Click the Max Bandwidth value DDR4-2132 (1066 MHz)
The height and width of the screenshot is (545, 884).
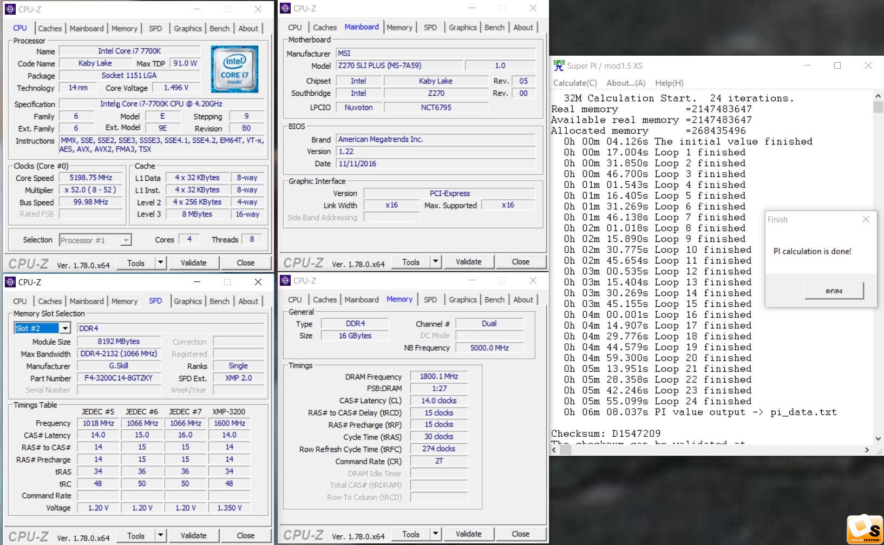tap(119, 353)
